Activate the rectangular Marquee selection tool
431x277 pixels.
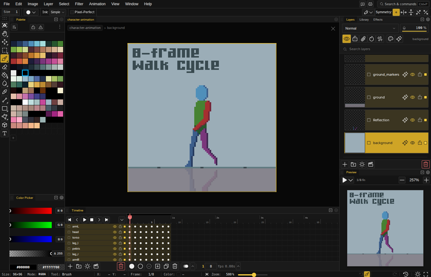[5, 50]
